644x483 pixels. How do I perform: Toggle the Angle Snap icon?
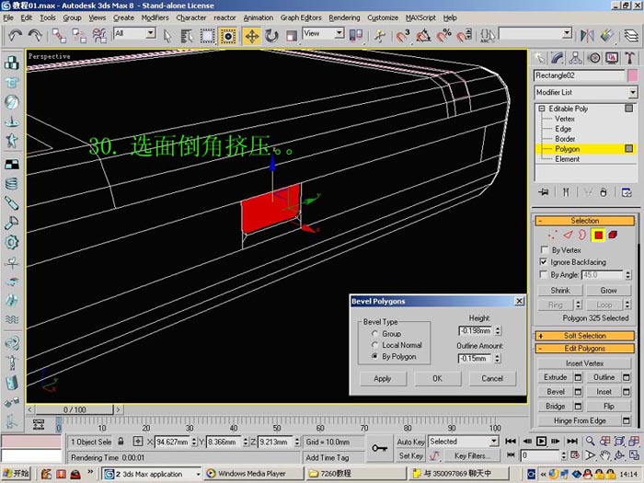click(x=423, y=36)
